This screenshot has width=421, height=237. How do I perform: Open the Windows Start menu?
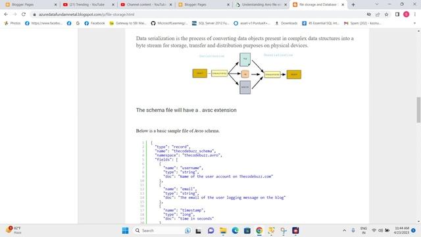tap(125, 230)
